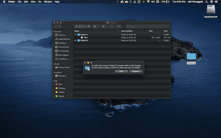Switch to gallery view in toolbar
Screen dimensions: 221x138
point(89,27)
